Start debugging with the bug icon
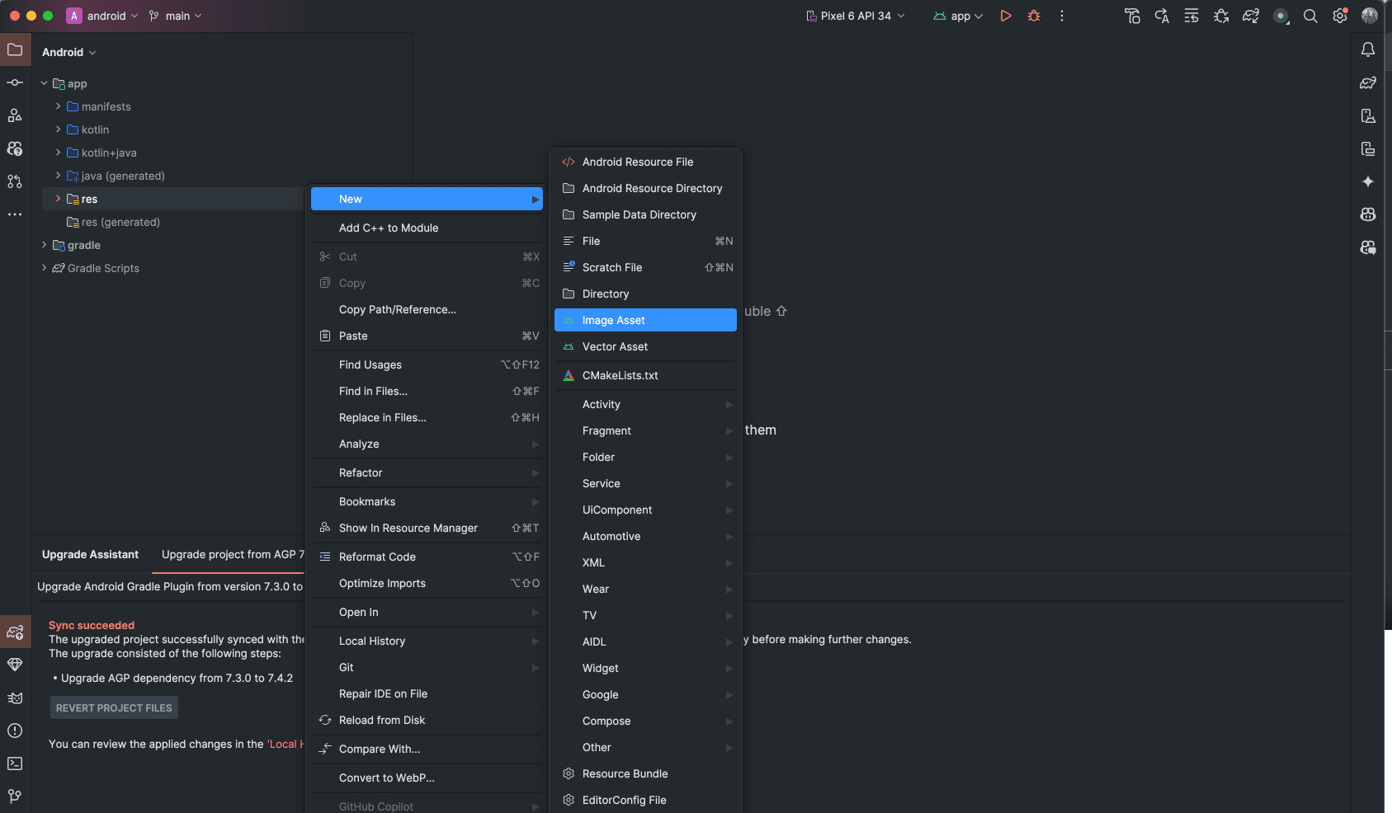 [1033, 16]
